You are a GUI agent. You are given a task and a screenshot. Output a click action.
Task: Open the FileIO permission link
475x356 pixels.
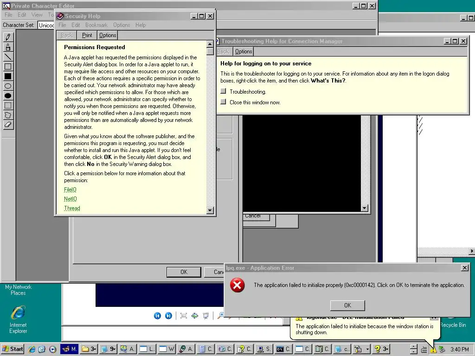click(70, 190)
